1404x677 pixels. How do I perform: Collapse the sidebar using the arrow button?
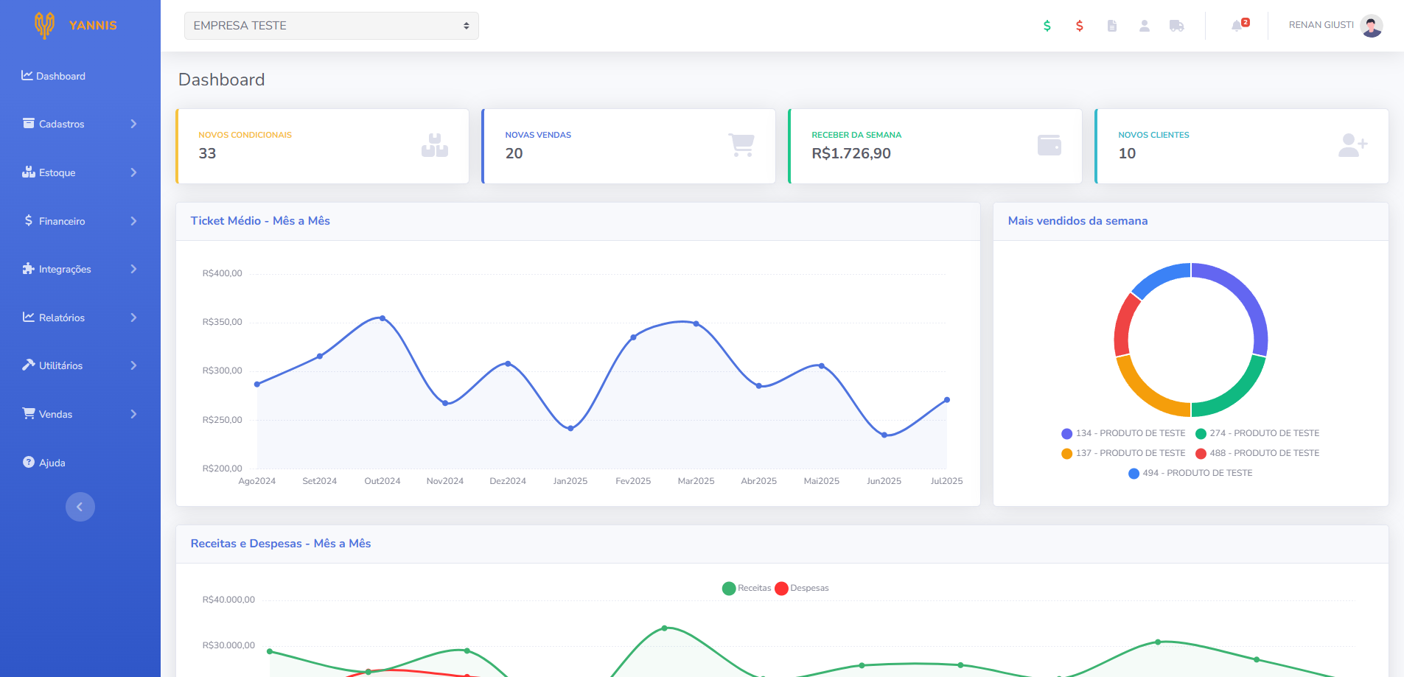click(x=80, y=506)
